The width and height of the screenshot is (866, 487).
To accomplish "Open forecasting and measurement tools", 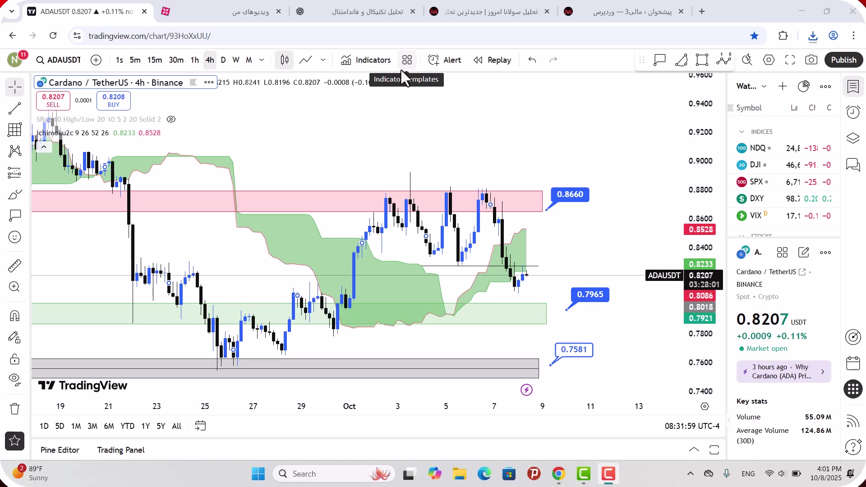I will 15,173.
